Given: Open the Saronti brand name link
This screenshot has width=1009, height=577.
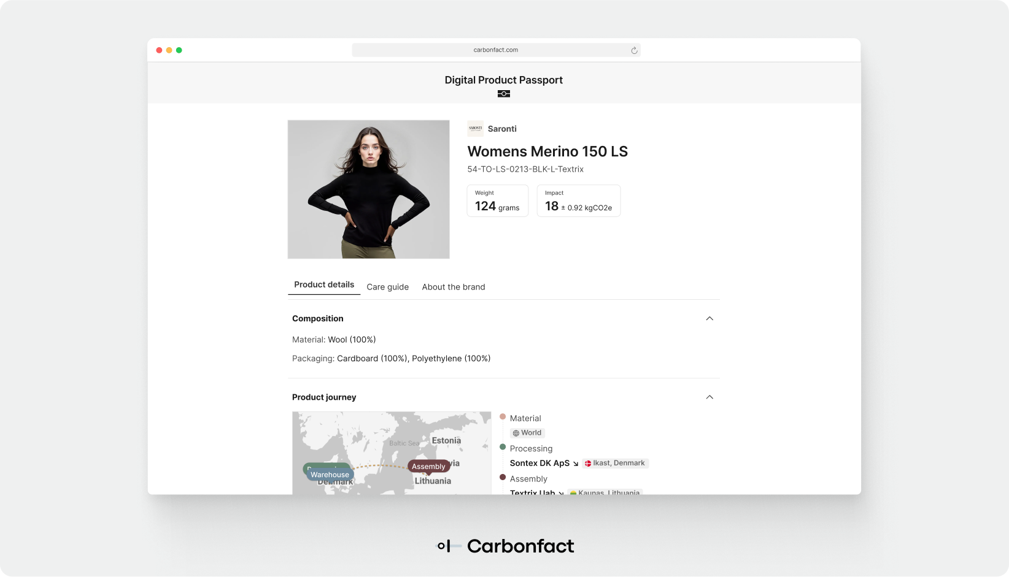Looking at the screenshot, I should click(x=502, y=129).
